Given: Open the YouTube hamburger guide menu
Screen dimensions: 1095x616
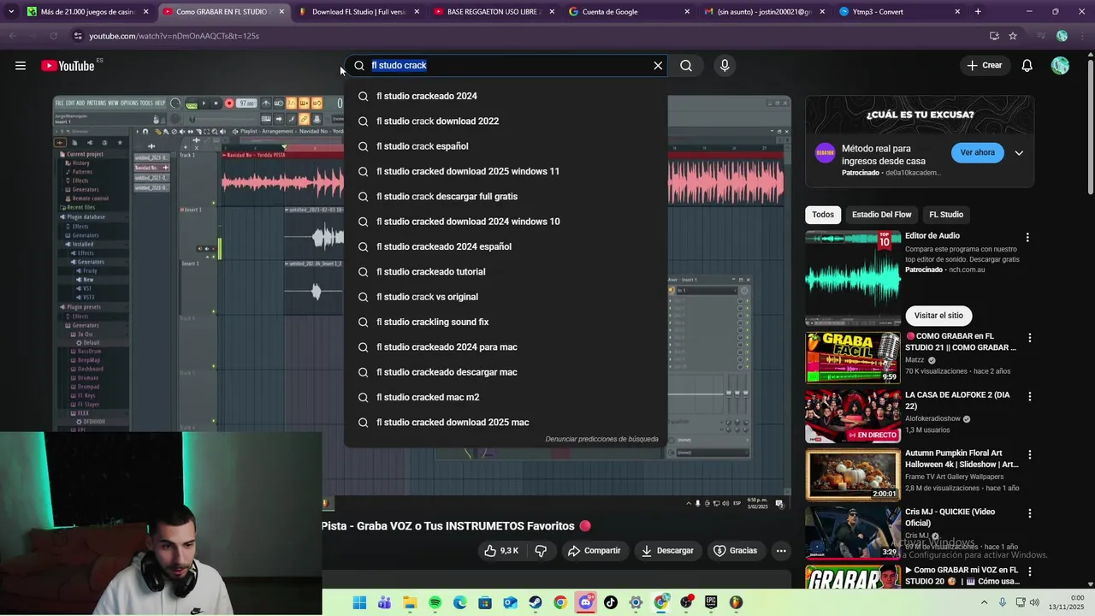Looking at the screenshot, I should point(21,66).
